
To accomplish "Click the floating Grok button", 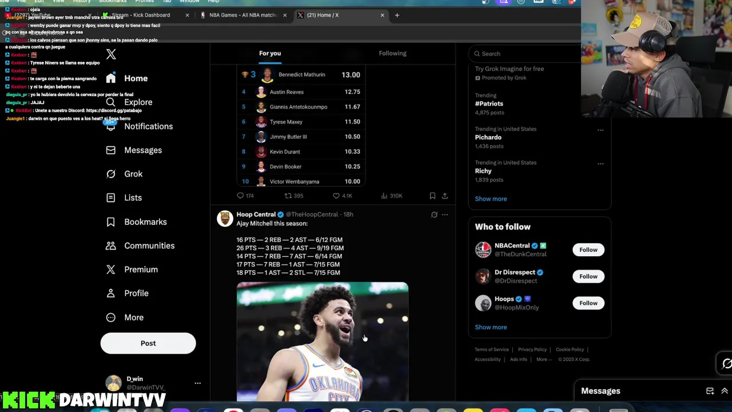I will (726, 363).
